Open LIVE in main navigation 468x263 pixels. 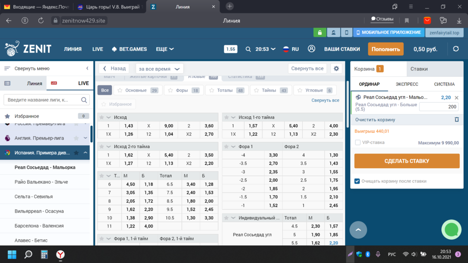(98, 49)
